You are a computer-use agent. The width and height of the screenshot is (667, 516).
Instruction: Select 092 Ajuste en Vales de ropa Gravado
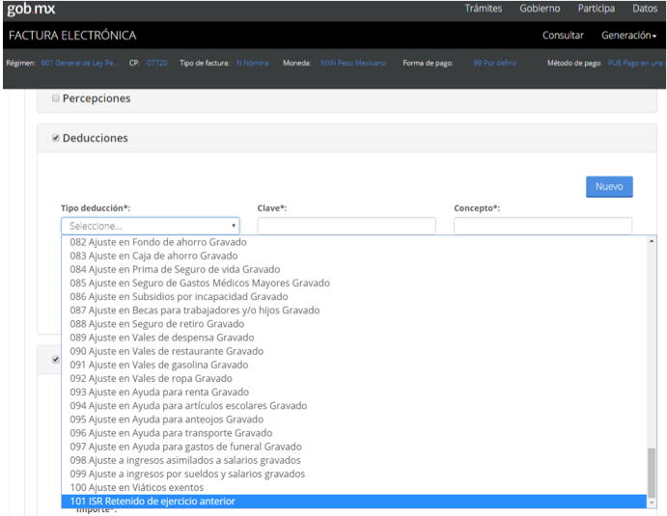[354, 378]
